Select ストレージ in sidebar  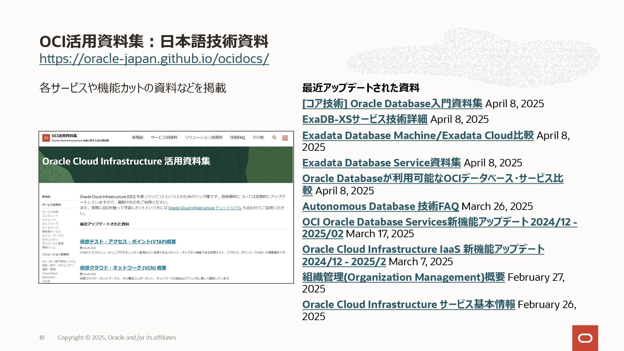coord(49,220)
